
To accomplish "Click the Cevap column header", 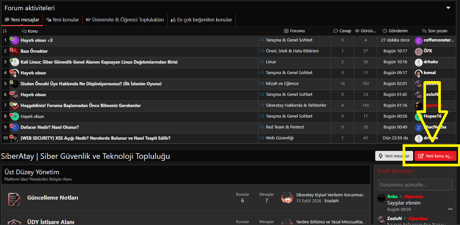I will point(342,31).
